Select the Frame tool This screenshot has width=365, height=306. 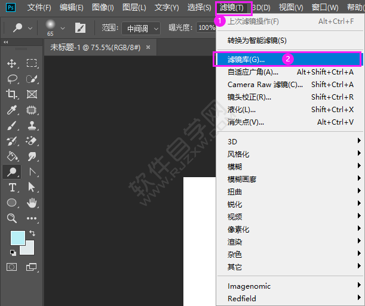[x=32, y=94]
